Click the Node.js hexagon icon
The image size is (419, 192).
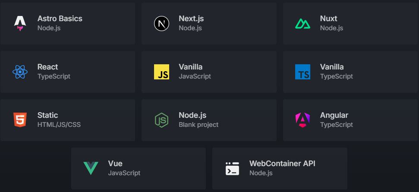(x=161, y=120)
